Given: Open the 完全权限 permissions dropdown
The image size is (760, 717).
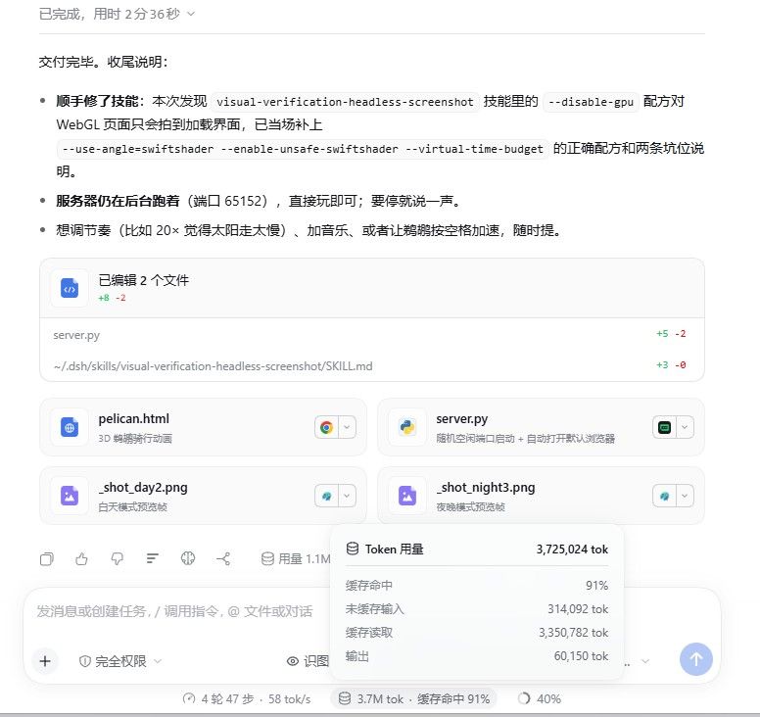Looking at the screenshot, I should pyautogui.click(x=119, y=661).
